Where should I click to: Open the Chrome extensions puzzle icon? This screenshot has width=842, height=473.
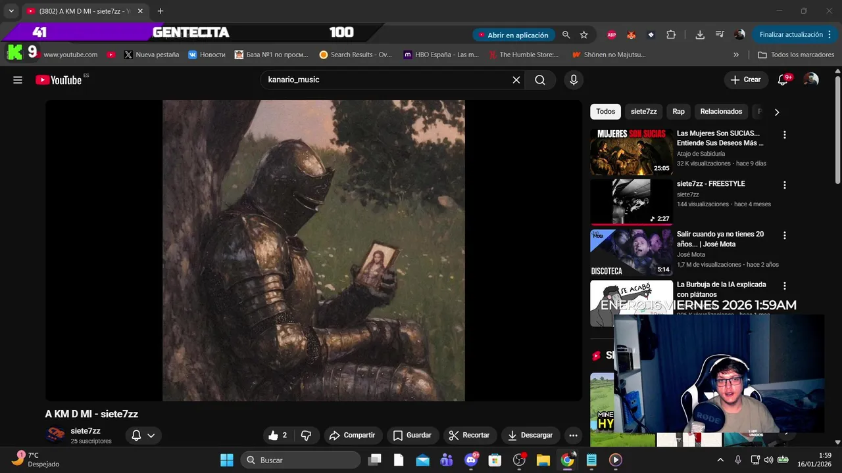pyautogui.click(x=671, y=35)
